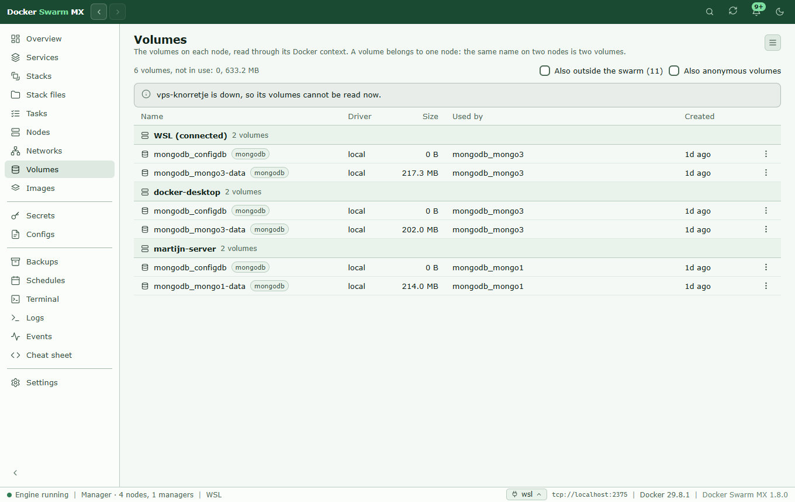Go back with the left arrow button
This screenshot has height=502, width=795.
99,12
